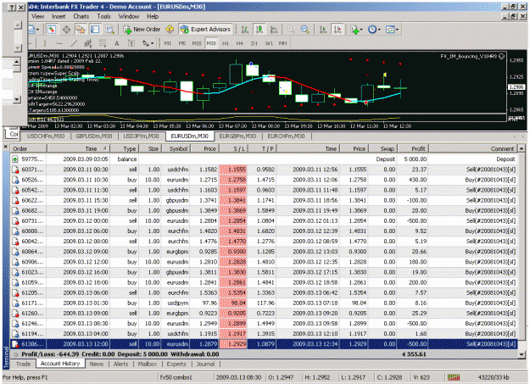
Task: Open the Insert menu
Action: 59,16
